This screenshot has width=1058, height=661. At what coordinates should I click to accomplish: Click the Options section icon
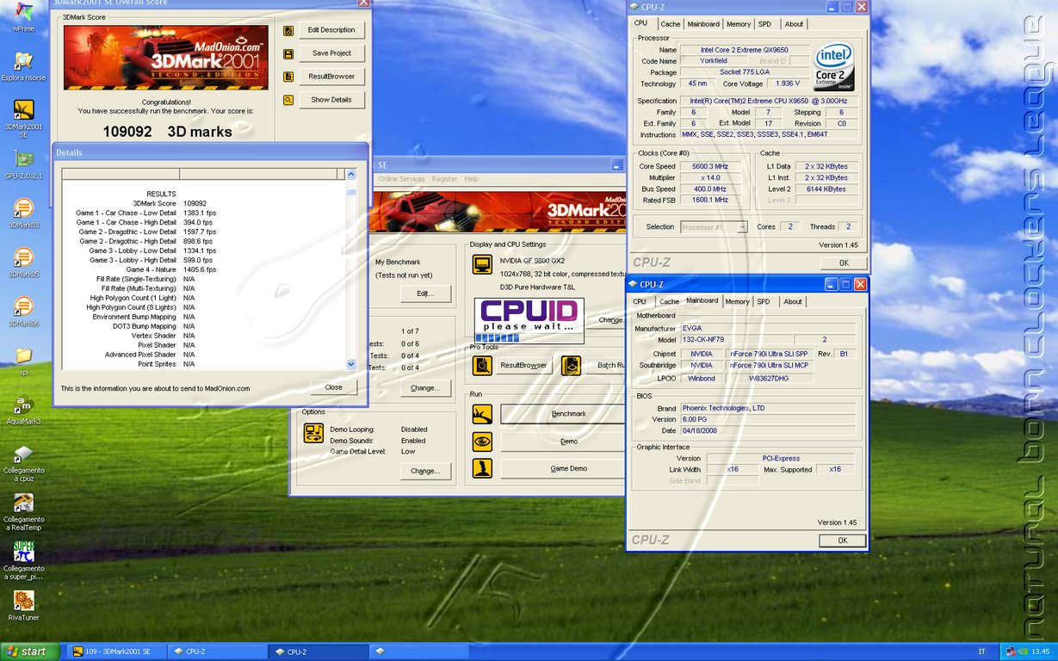click(313, 433)
